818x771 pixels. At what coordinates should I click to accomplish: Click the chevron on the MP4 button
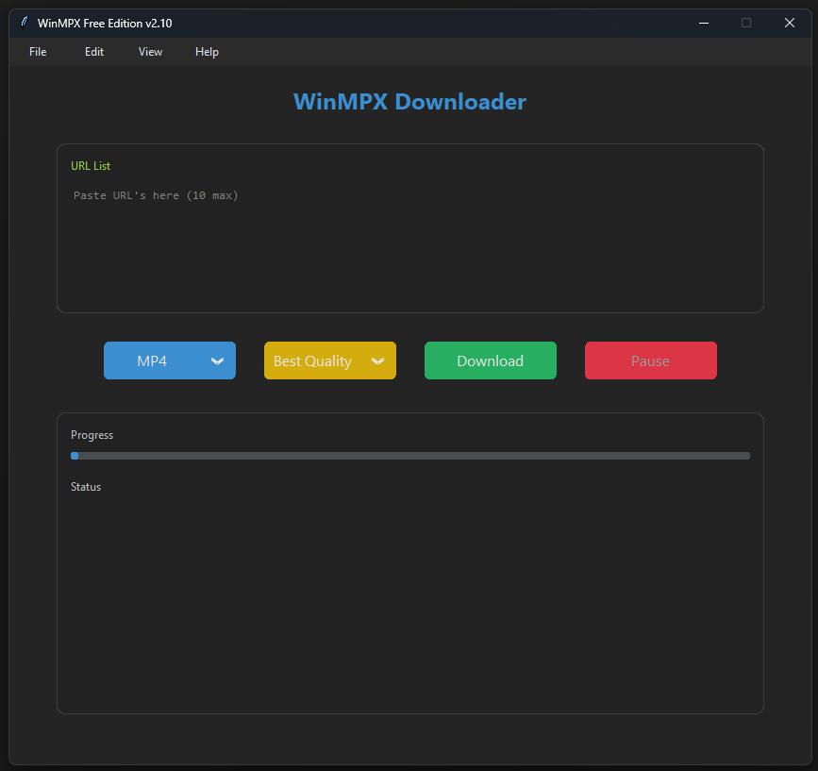point(218,360)
